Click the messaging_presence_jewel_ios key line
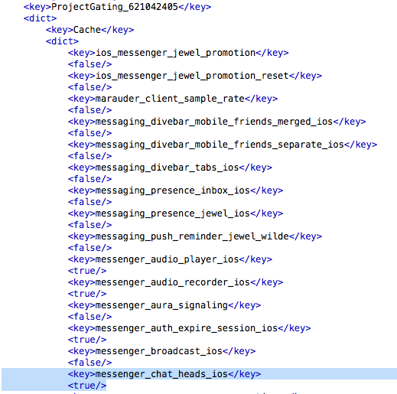Screen dimensions: 397x394 tap(175, 213)
